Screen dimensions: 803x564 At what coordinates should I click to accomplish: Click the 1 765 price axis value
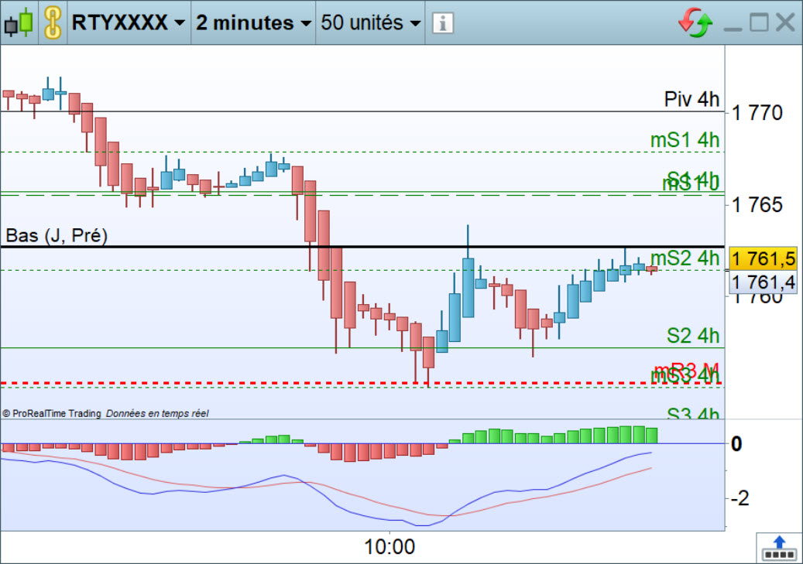(x=757, y=205)
